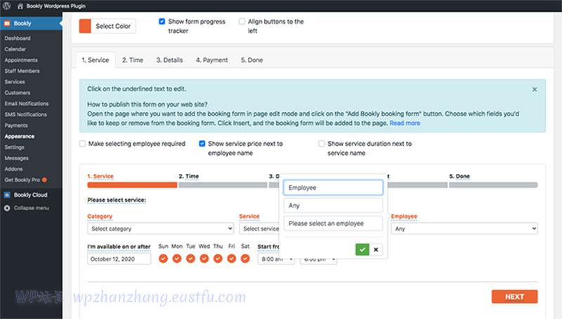This screenshot has width=562, height=319.
Task: Click the Bookly Cloud icon
Action: [7, 195]
